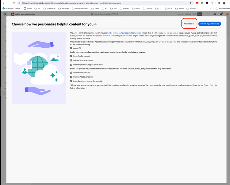Open the L820 bookmarks folder
Viewport: 230px width, 185px height.
169,9
